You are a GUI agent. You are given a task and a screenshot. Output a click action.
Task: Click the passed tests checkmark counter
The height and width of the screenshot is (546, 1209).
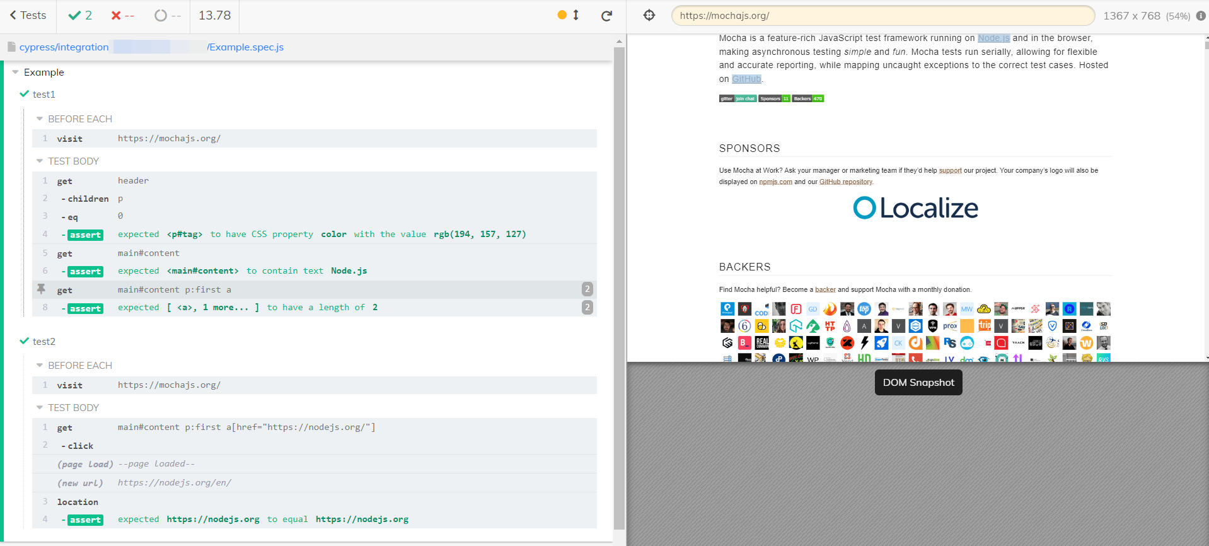tap(80, 16)
